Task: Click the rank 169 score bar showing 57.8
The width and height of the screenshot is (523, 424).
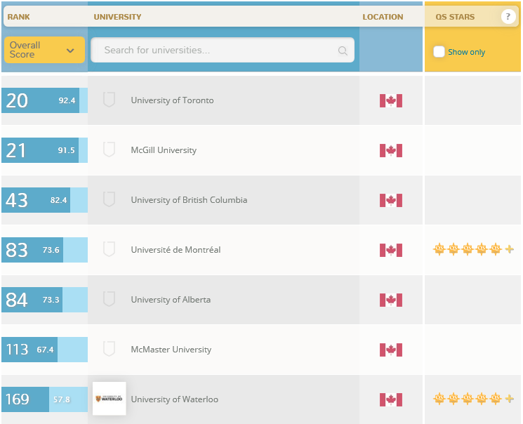Action: pos(44,399)
